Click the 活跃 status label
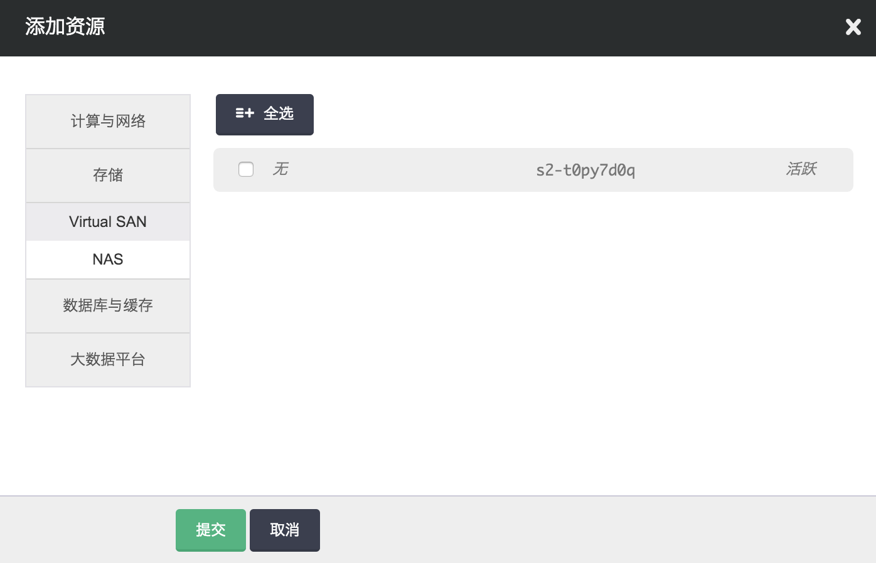Image resolution: width=876 pixels, height=563 pixels. (801, 169)
